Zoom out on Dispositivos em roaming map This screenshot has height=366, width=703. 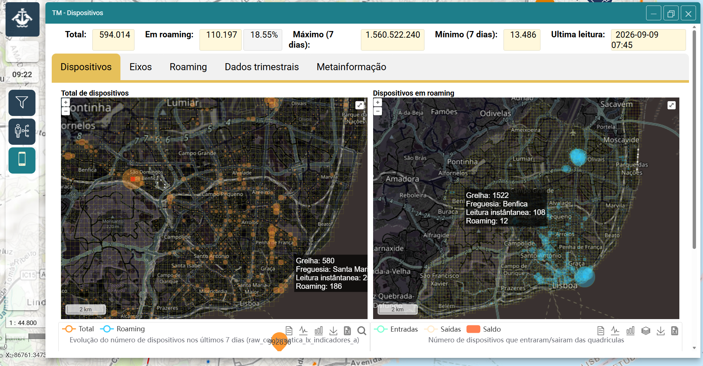378,111
